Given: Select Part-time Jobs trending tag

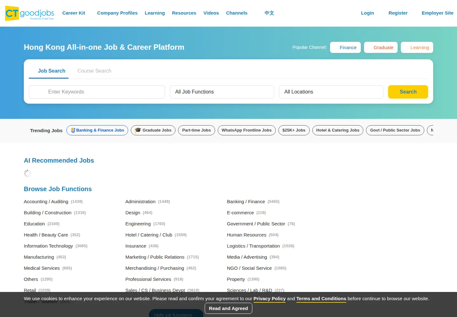Looking at the screenshot, I should click(196, 130).
